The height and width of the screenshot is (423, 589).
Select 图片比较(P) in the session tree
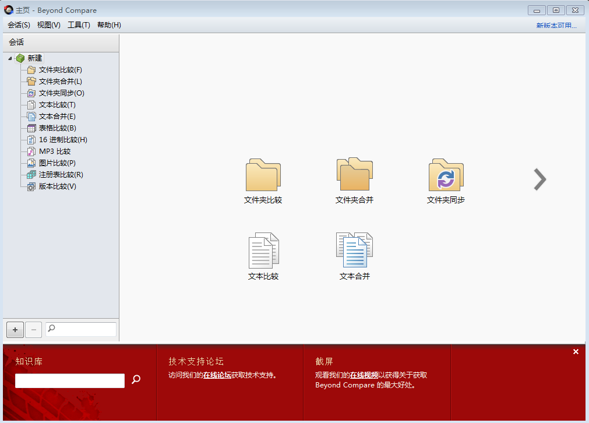[x=57, y=163]
